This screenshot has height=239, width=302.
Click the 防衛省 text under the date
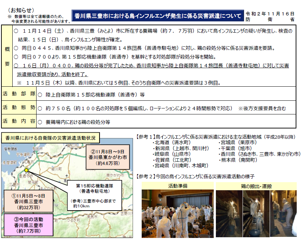tap(270, 19)
